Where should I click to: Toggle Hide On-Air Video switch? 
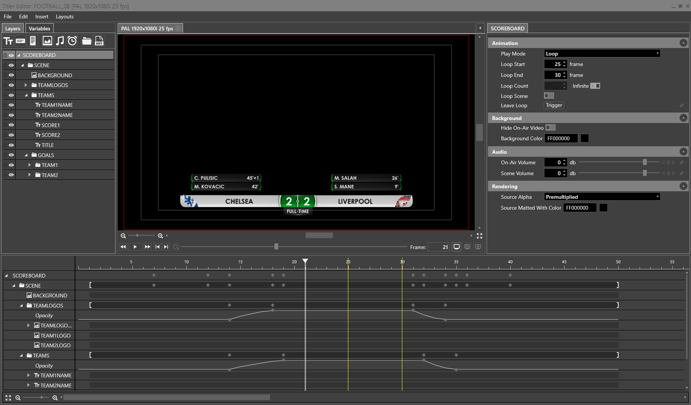click(x=550, y=128)
